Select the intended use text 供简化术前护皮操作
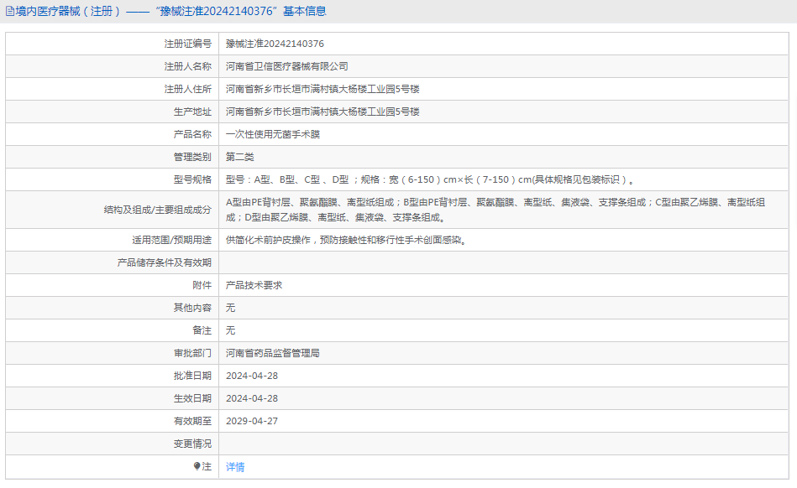 click(x=346, y=240)
